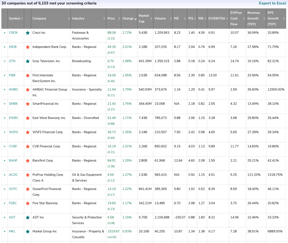
Task: Click the sort arrows on the P/E column
Action: [x=185, y=18]
